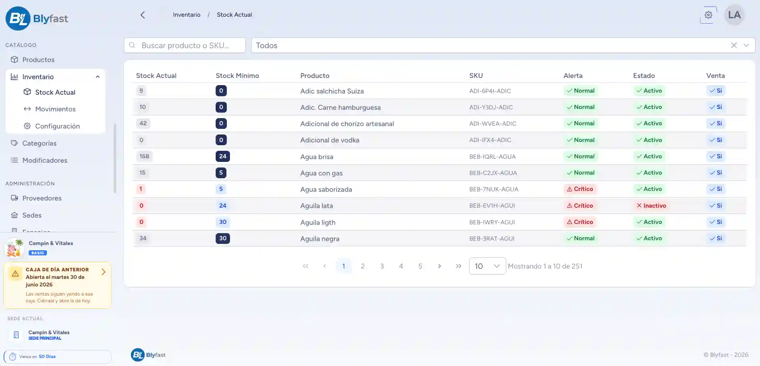Click the warning triangle in caja alert
The width and height of the screenshot is (760, 366).
(15, 274)
